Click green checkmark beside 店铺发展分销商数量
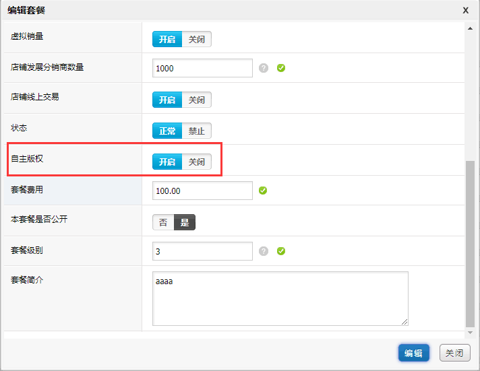 coord(281,68)
